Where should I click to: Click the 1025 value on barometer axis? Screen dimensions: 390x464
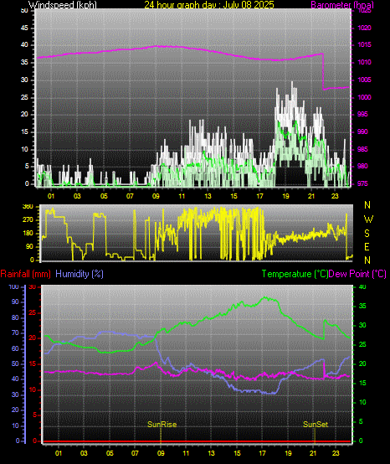click(x=364, y=11)
